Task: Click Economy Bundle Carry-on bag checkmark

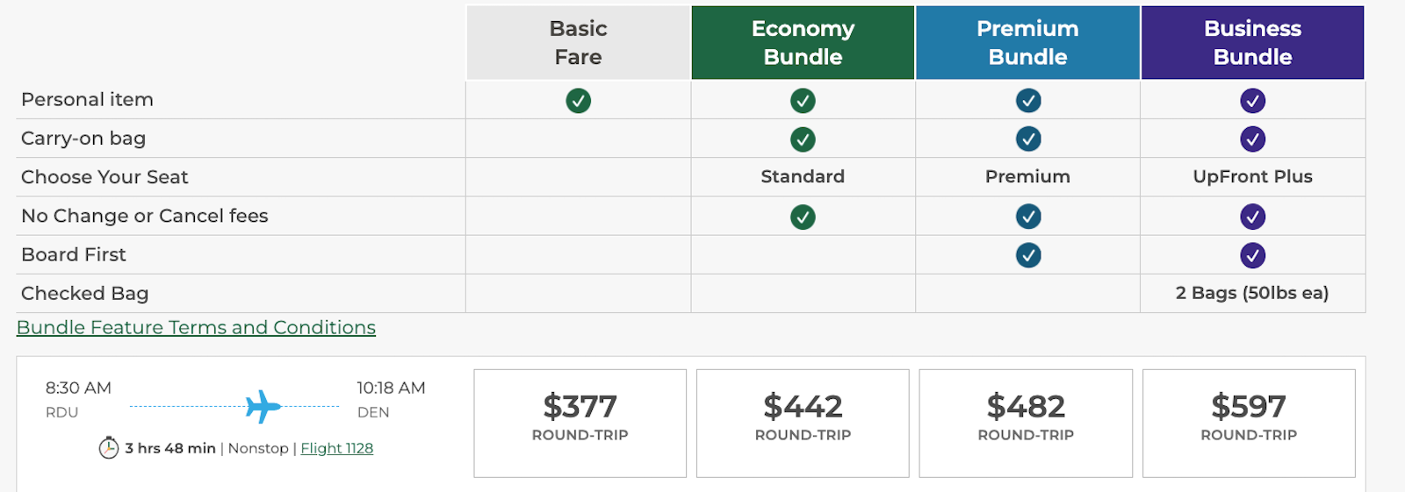Action: (x=803, y=139)
